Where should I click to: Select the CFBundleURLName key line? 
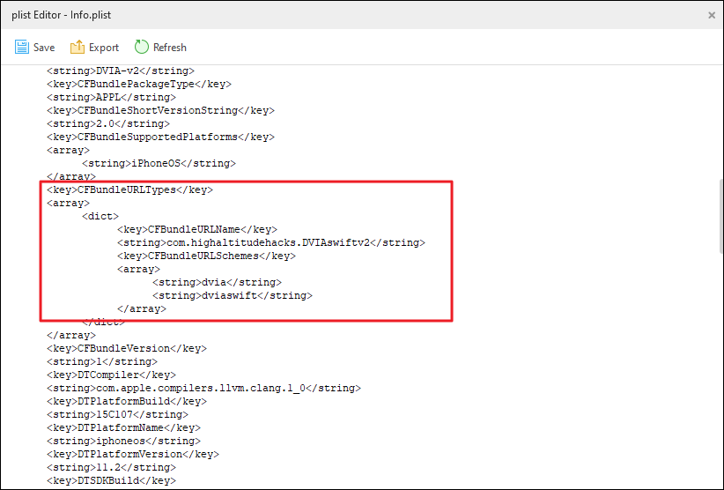(197, 229)
